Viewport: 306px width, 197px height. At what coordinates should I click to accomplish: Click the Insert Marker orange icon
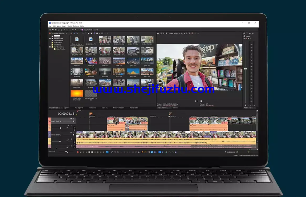[142, 152]
